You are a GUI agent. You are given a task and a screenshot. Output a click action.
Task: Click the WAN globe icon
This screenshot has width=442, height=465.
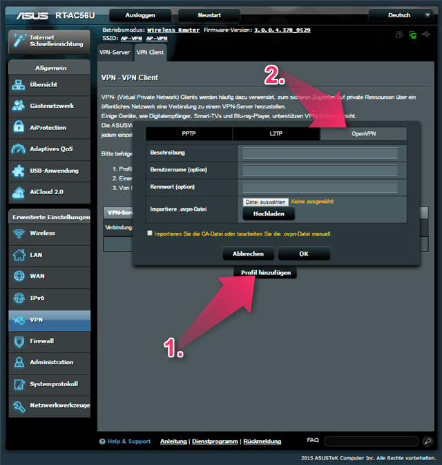[19, 276]
